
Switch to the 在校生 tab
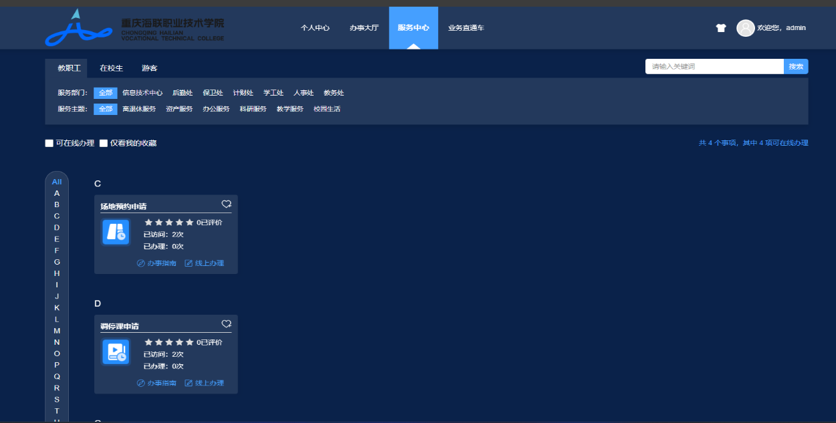tap(111, 68)
